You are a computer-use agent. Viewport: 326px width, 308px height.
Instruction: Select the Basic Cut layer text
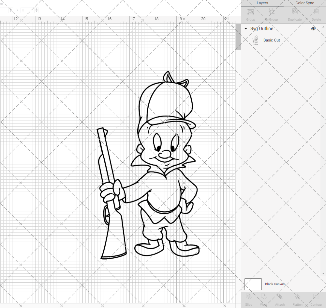272,40
